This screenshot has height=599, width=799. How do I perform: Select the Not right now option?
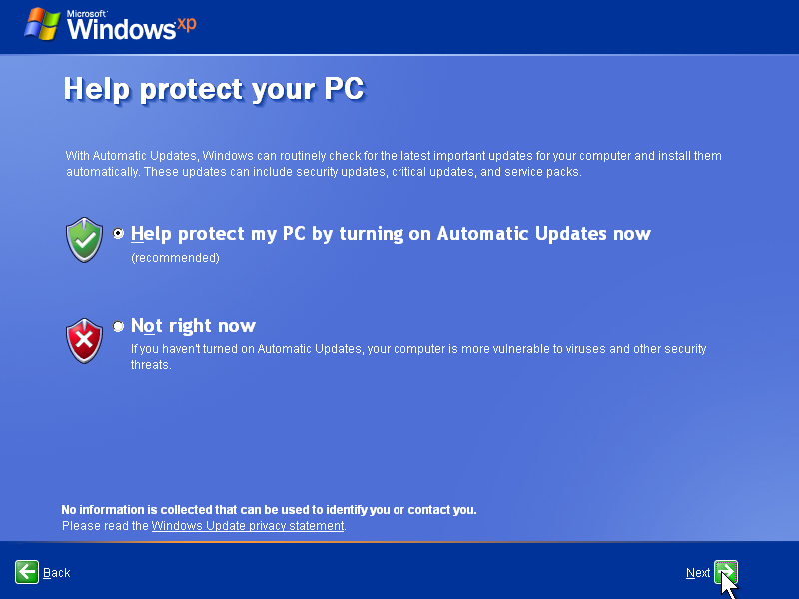coord(118,326)
